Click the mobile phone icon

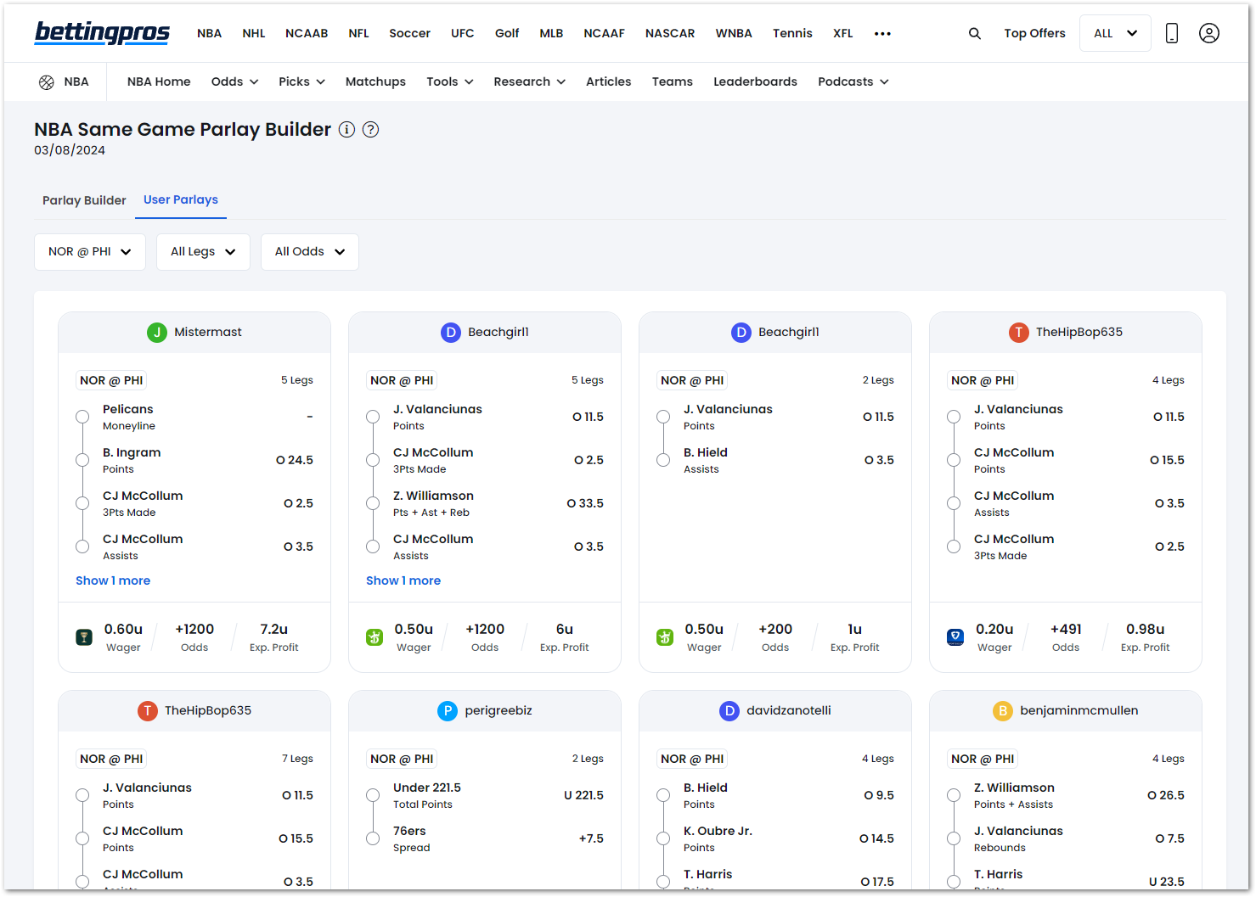click(1172, 33)
